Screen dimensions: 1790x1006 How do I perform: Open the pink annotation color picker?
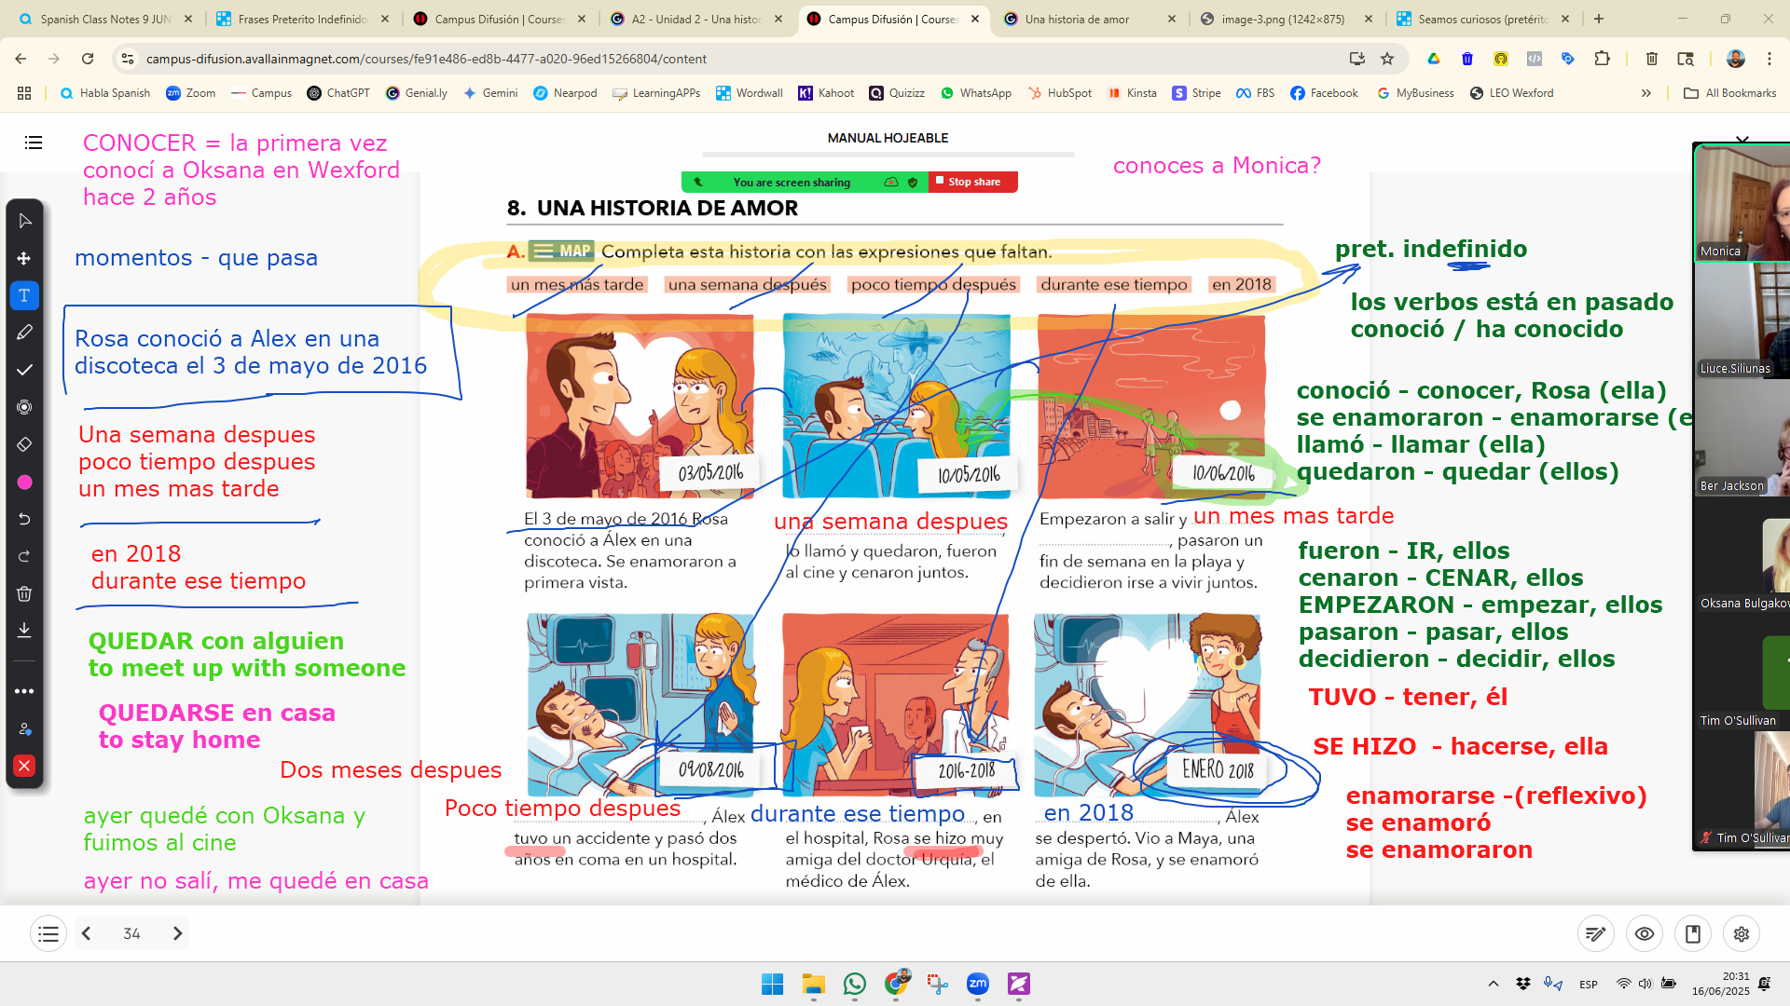(25, 482)
